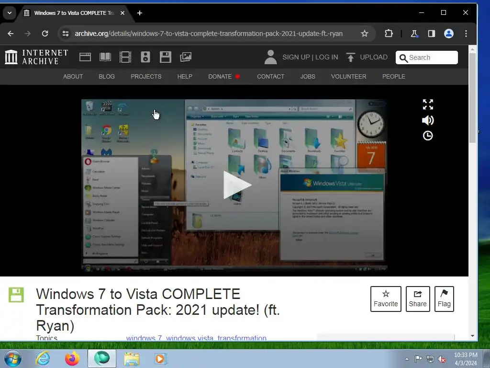Open the VOLUNTEER menu item
490x368 pixels.
click(348, 76)
